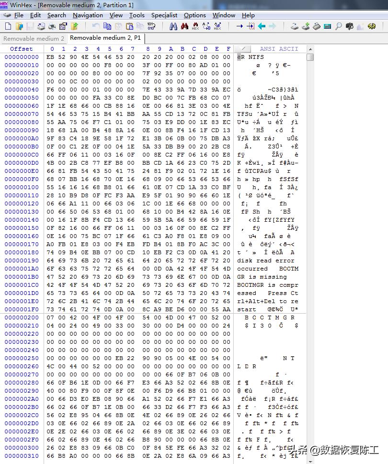388x464 pixels.
Task: Click the Offset column header
Action: [21, 49]
